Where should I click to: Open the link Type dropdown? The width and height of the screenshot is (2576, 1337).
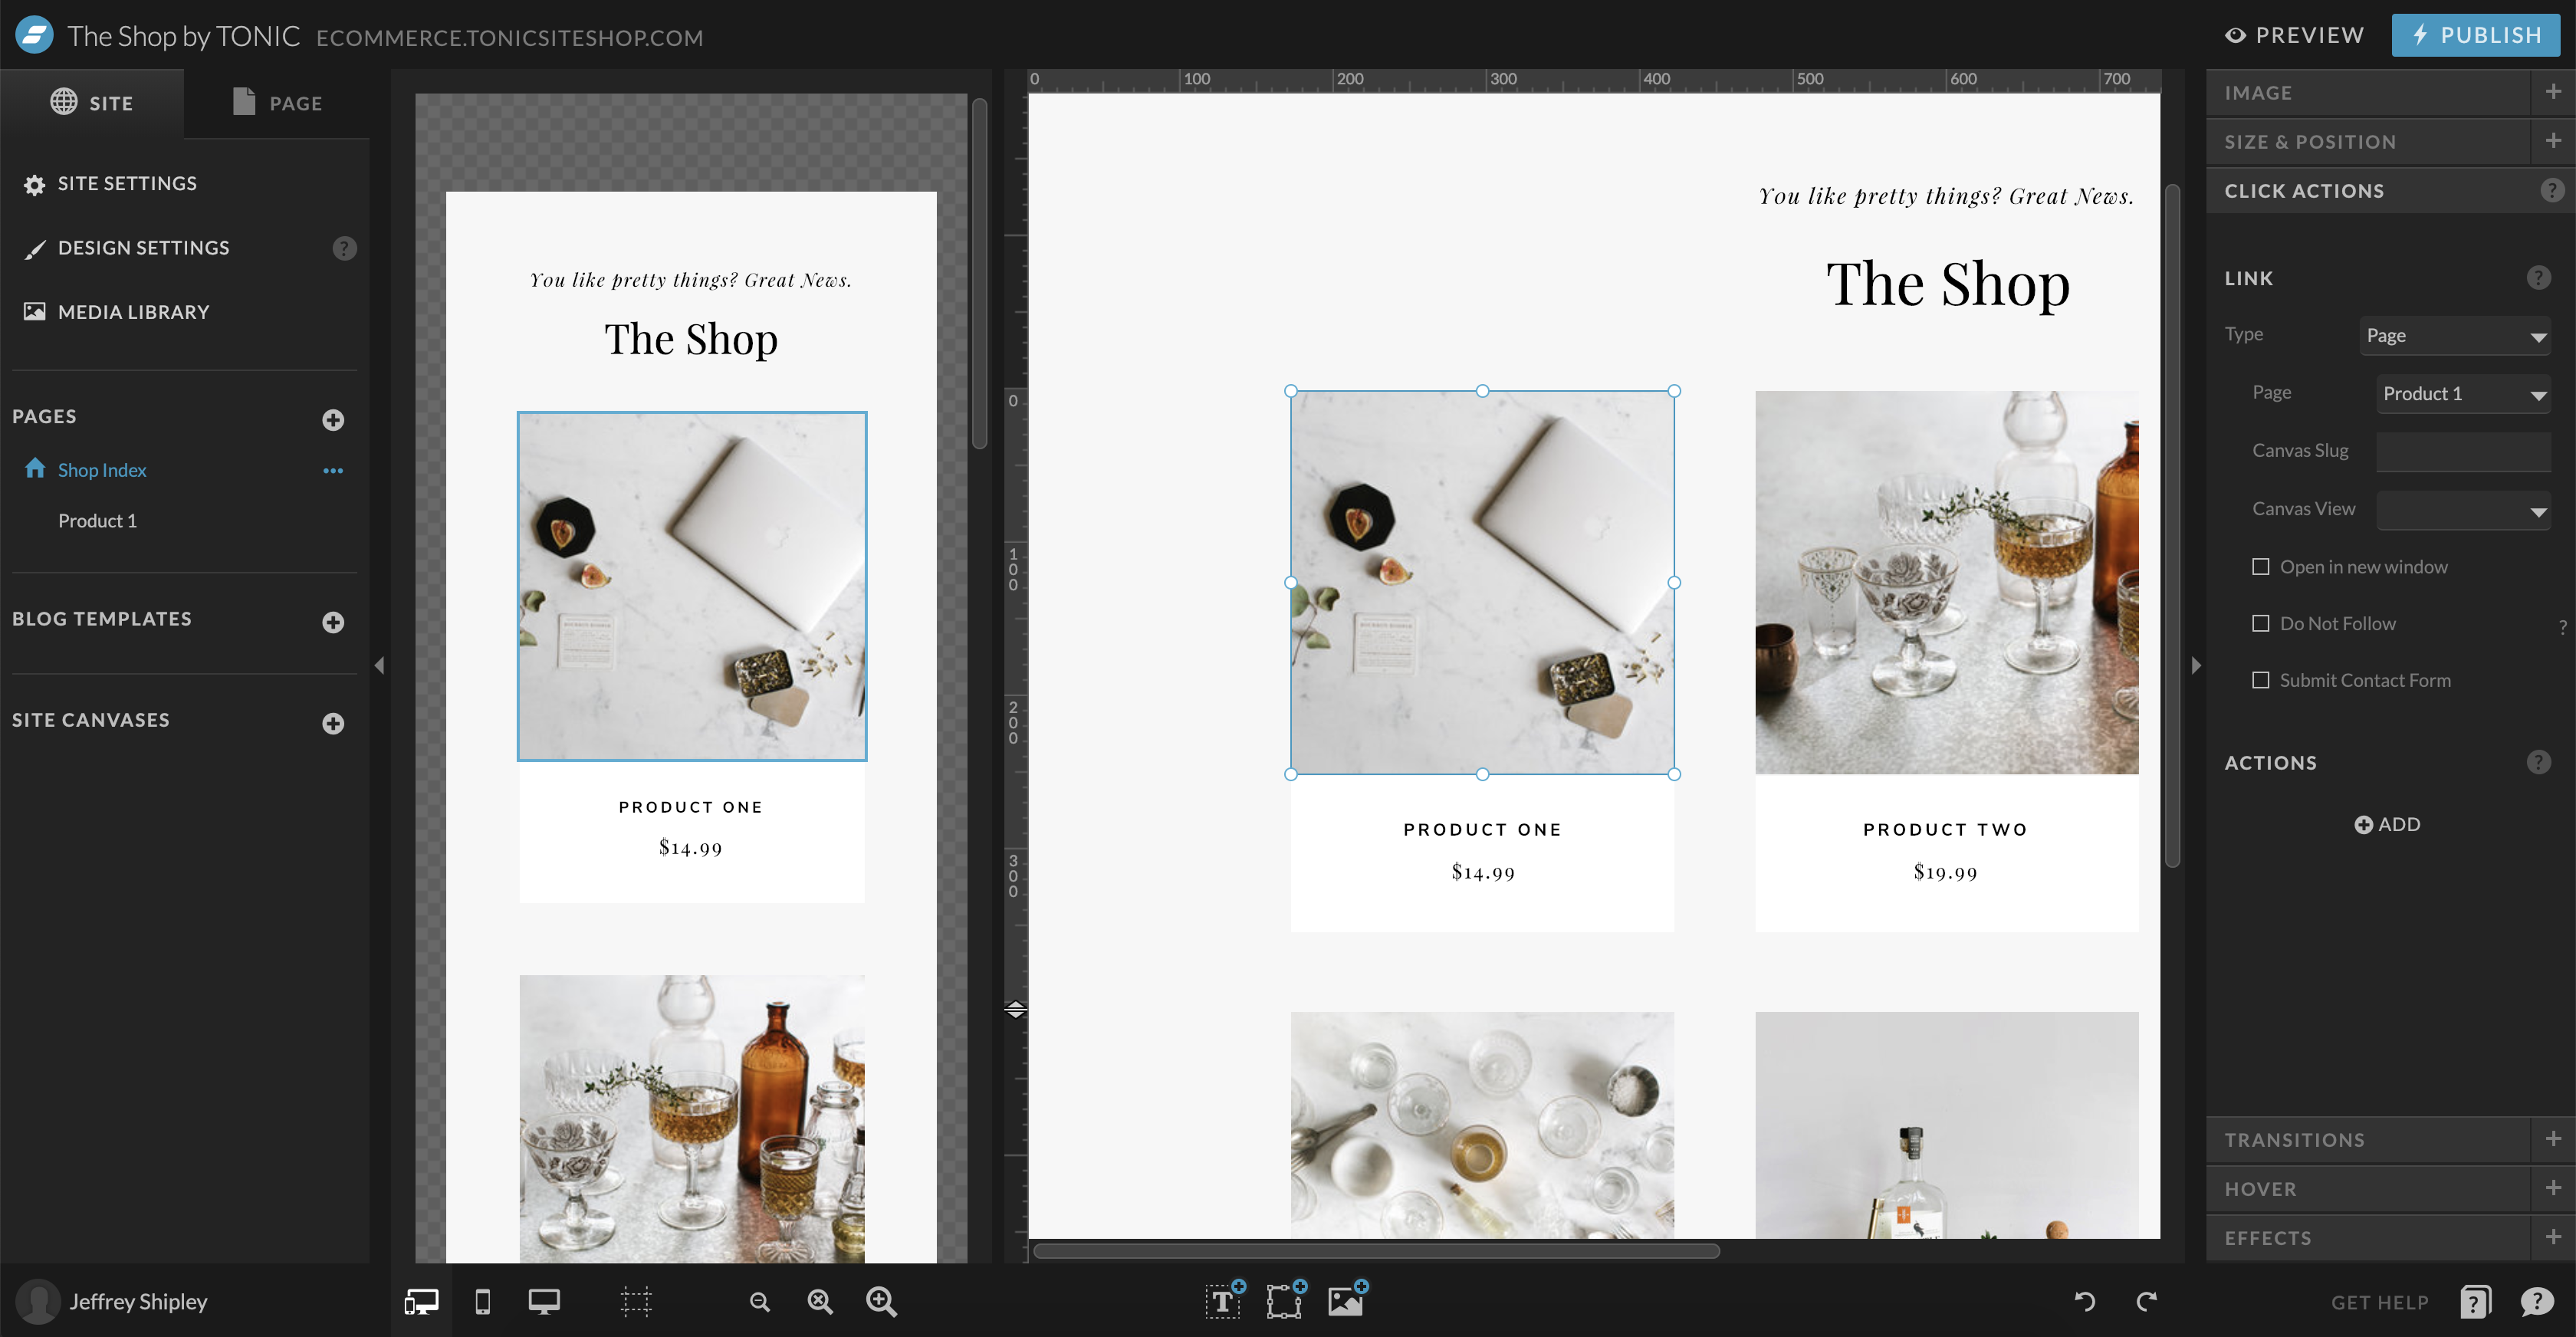(x=2454, y=336)
